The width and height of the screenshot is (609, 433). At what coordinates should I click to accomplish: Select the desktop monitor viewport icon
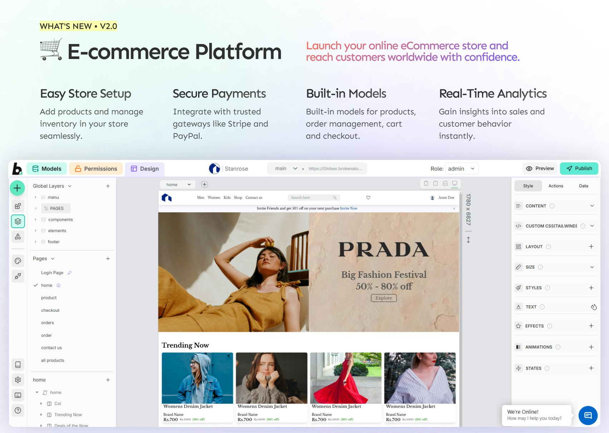(x=455, y=183)
